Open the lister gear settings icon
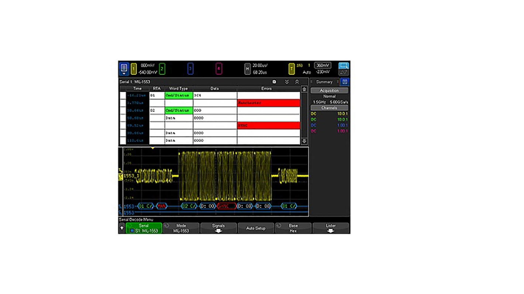The image size is (524, 294). (x=274, y=82)
